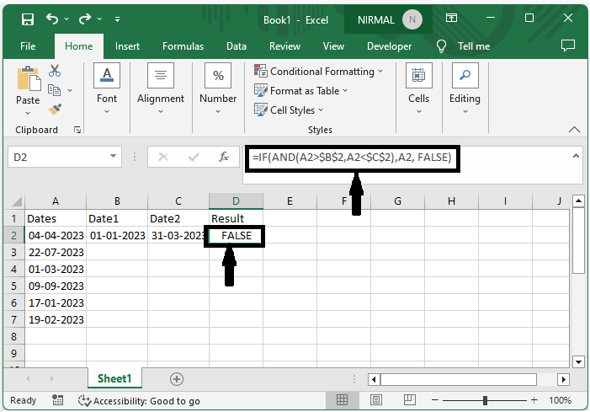Screen dimensions: 590x412
Task: Open the File tab
Action: (x=28, y=46)
